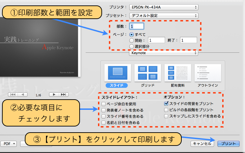Select the アウトライン (Outline) layout icon
The image size is (245, 153).
(x=208, y=73)
